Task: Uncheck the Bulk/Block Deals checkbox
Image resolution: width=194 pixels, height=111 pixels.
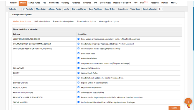Action: (79, 53)
